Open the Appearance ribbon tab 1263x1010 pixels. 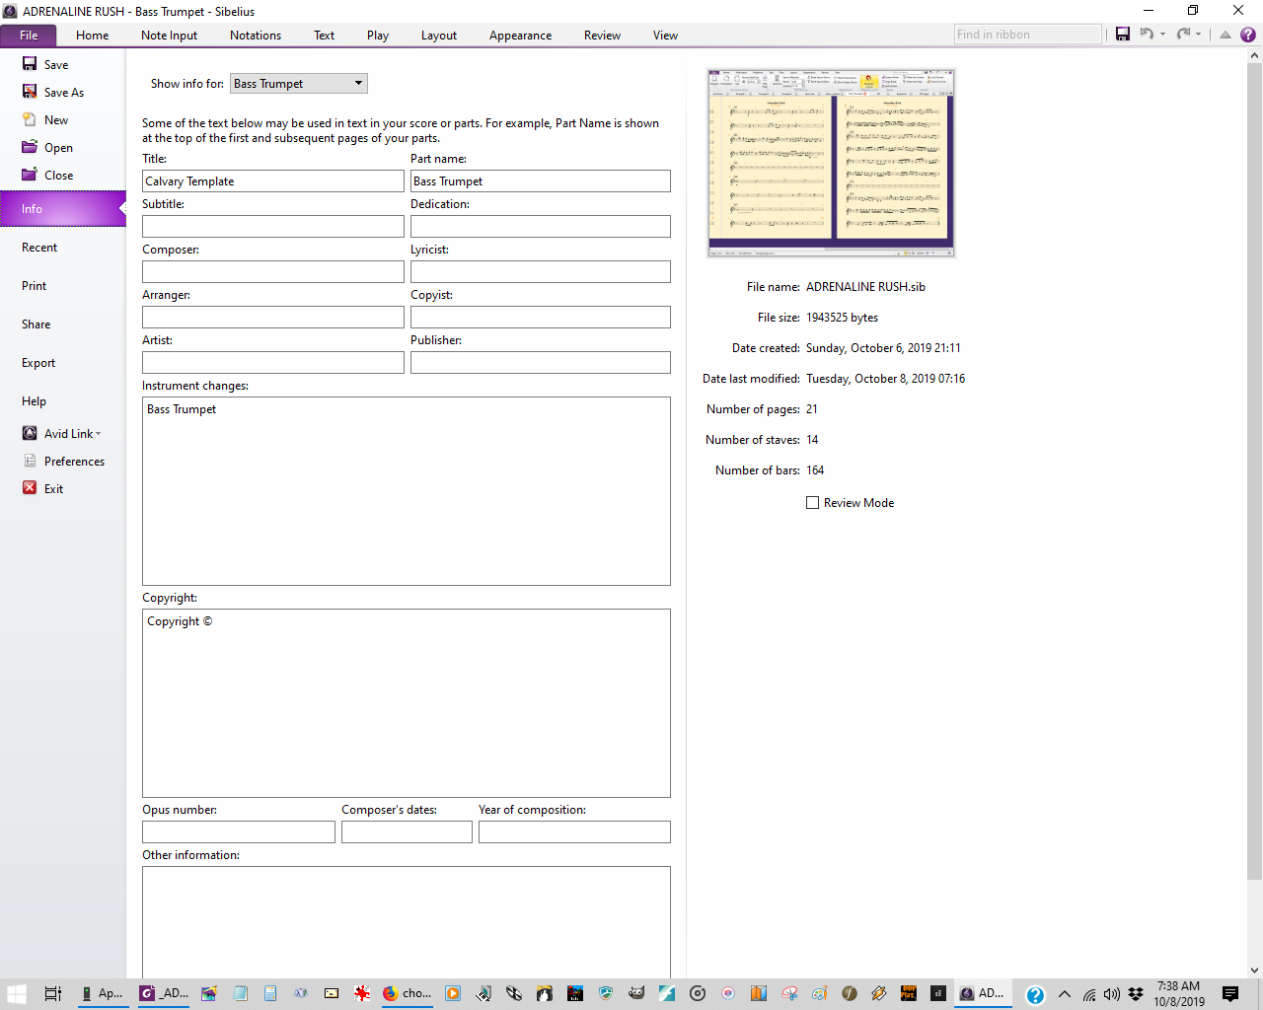coord(520,35)
